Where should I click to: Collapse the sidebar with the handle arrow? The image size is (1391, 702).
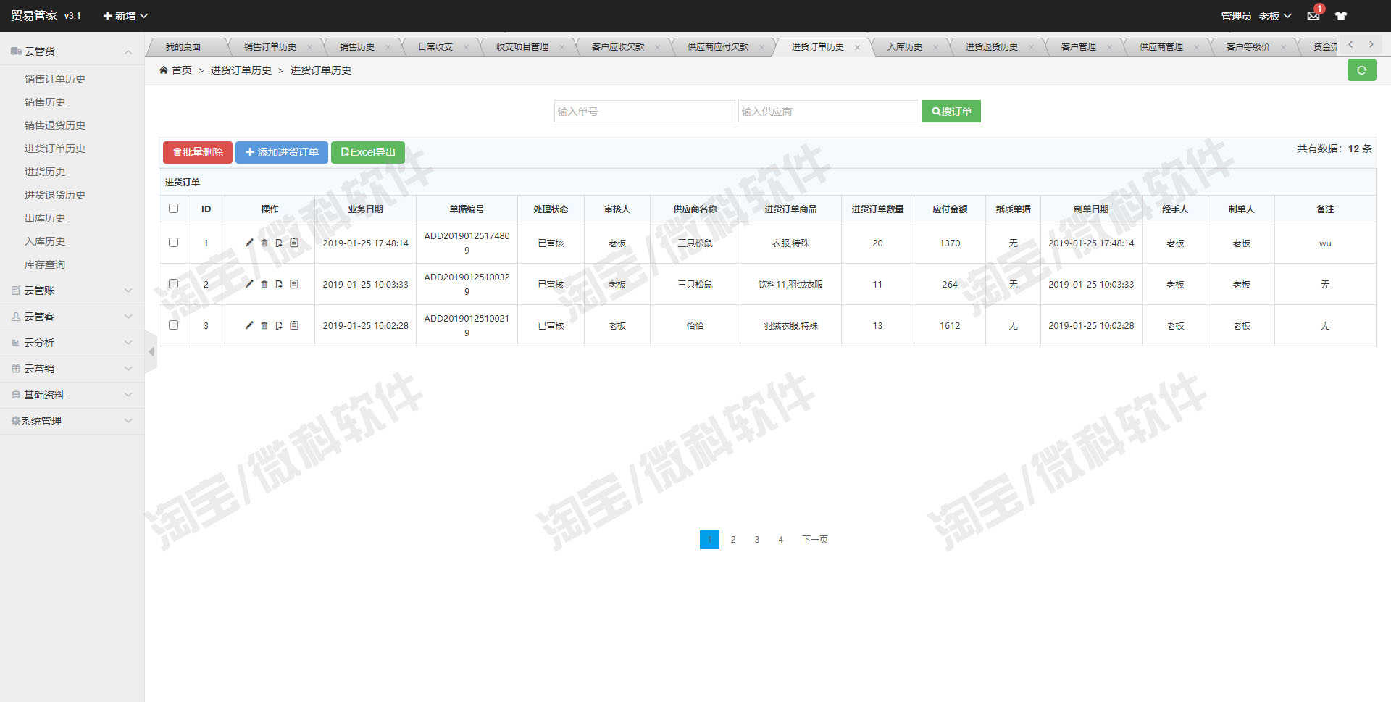tap(151, 352)
